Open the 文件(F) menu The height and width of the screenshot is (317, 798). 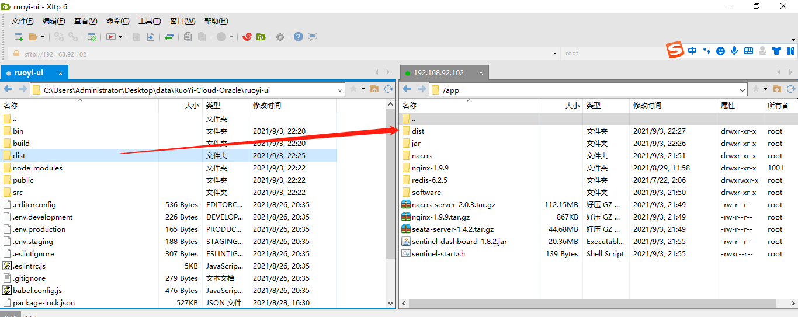click(23, 21)
